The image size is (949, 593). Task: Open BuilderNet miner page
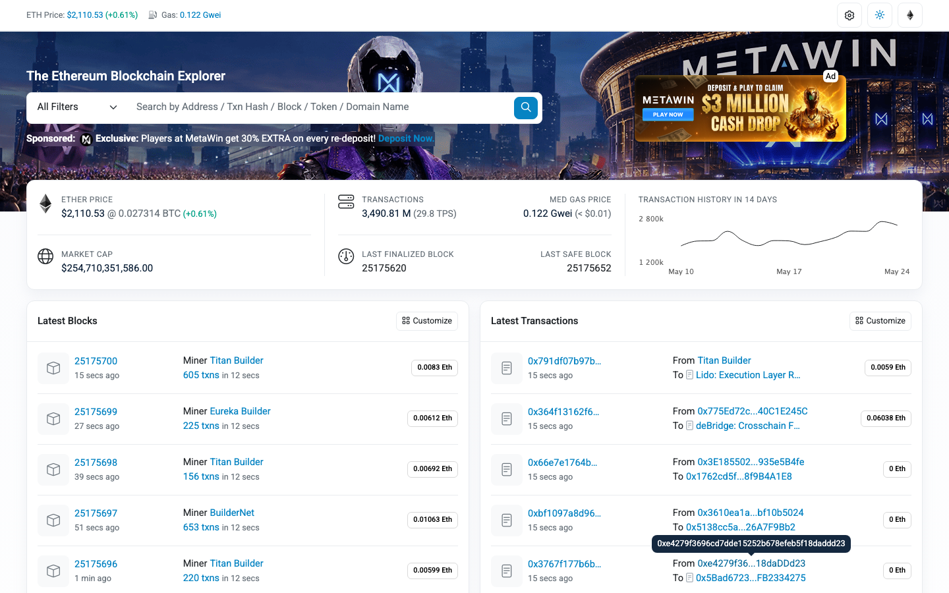[232, 513]
